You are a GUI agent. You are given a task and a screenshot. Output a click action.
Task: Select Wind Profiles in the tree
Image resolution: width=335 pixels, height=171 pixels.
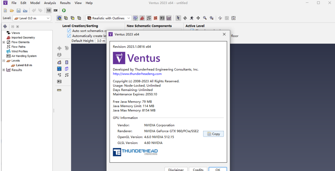click(20, 51)
